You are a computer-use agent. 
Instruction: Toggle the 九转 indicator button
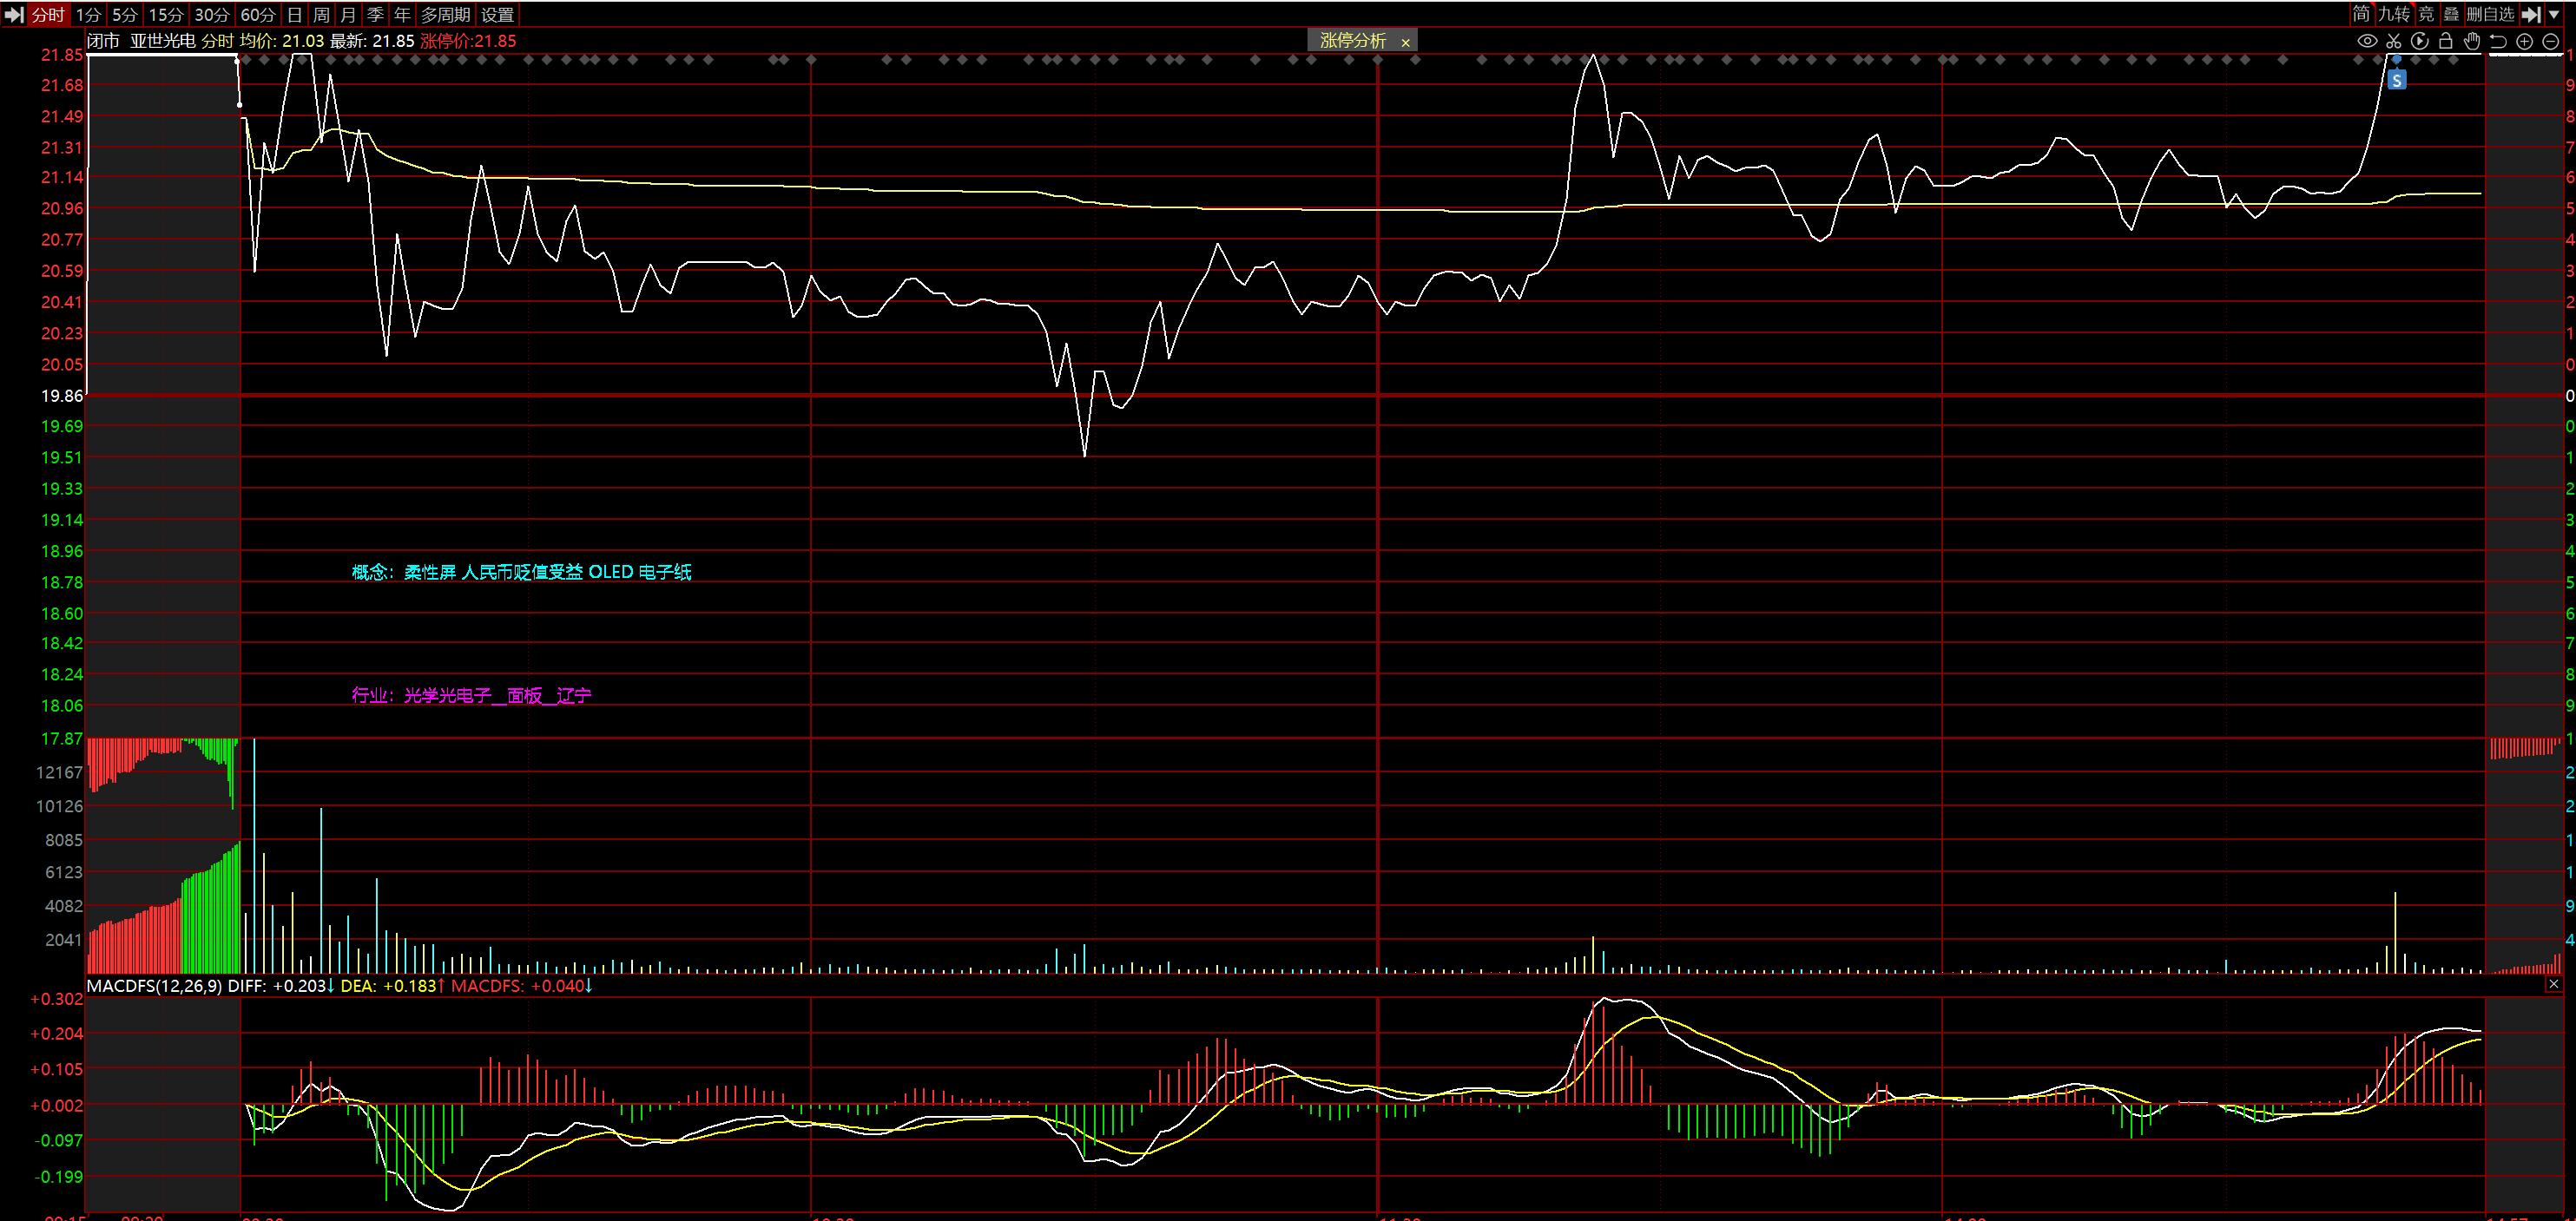[x=2394, y=14]
